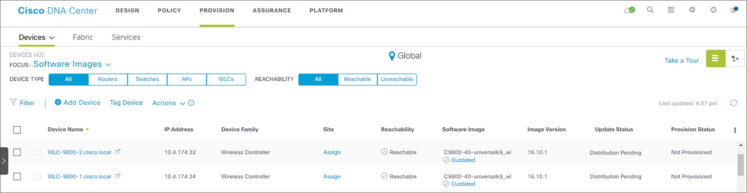This screenshot has width=747, height=193.
Task: Show only Unreachable devices
Action: click(x=397, y=79)
